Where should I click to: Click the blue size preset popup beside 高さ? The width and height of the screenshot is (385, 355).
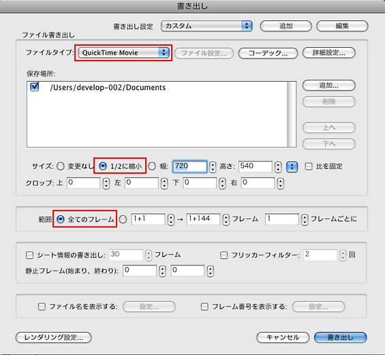[x=292, y=167]
